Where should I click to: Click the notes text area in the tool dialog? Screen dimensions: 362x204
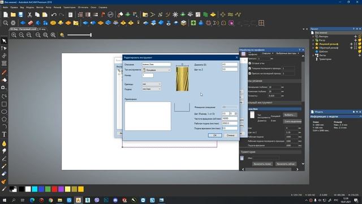148,116
